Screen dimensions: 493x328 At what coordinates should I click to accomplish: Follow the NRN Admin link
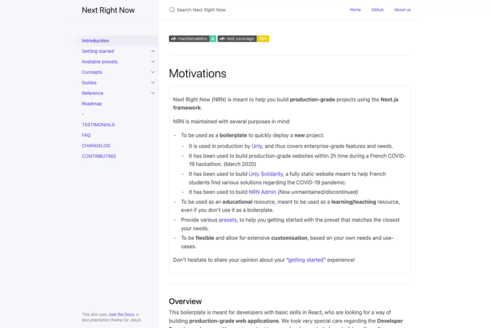[263, 192]
